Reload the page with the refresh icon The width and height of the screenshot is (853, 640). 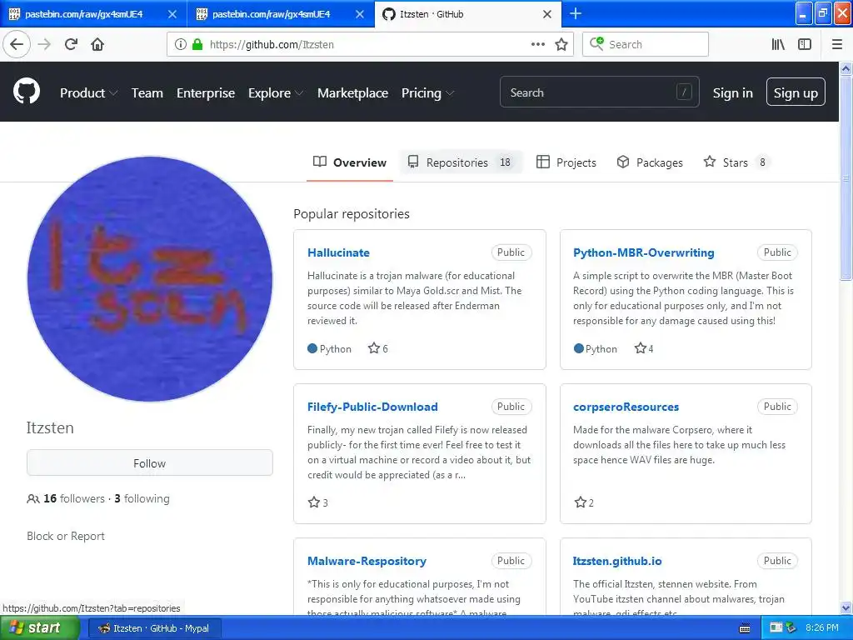(x=71, y=44)
